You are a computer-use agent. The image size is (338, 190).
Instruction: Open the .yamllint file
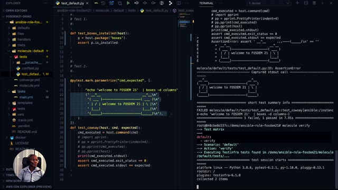pyautogui.click(x=24, y=126)
